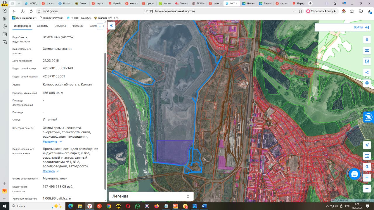Click the share map icon
The width and height of the screenshot is (374, 210).
367,72
